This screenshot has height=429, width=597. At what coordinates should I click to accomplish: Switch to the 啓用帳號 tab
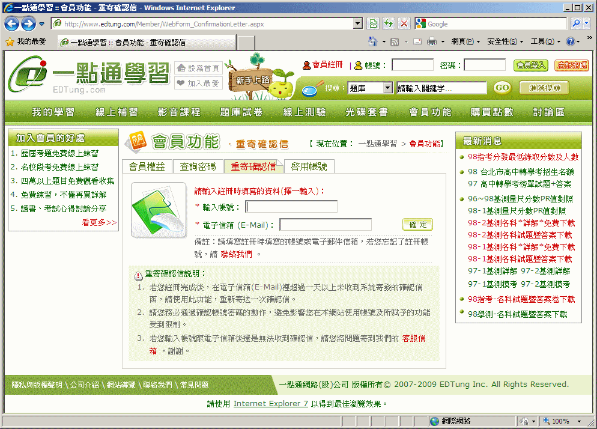pyautogui.click(x=309, y=166)
